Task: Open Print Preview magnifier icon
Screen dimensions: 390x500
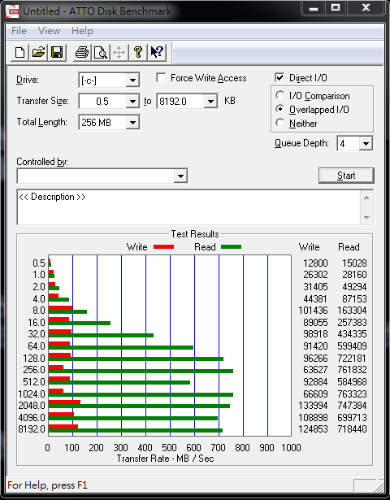Action: pyautogui.click(x=101, y=52)
